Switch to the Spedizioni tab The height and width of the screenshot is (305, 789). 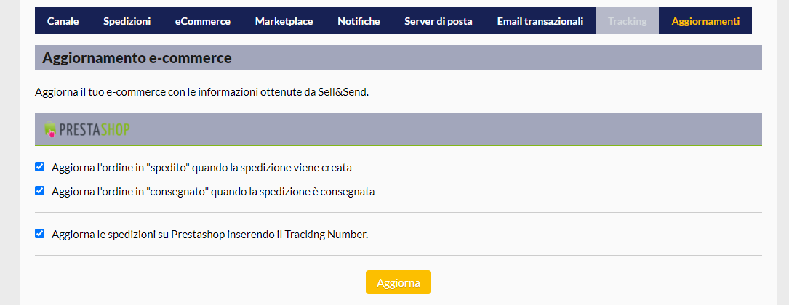(x=127, y=21)
